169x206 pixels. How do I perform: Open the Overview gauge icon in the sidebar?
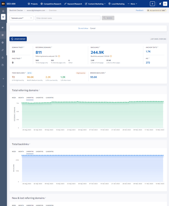click(2, 35)
